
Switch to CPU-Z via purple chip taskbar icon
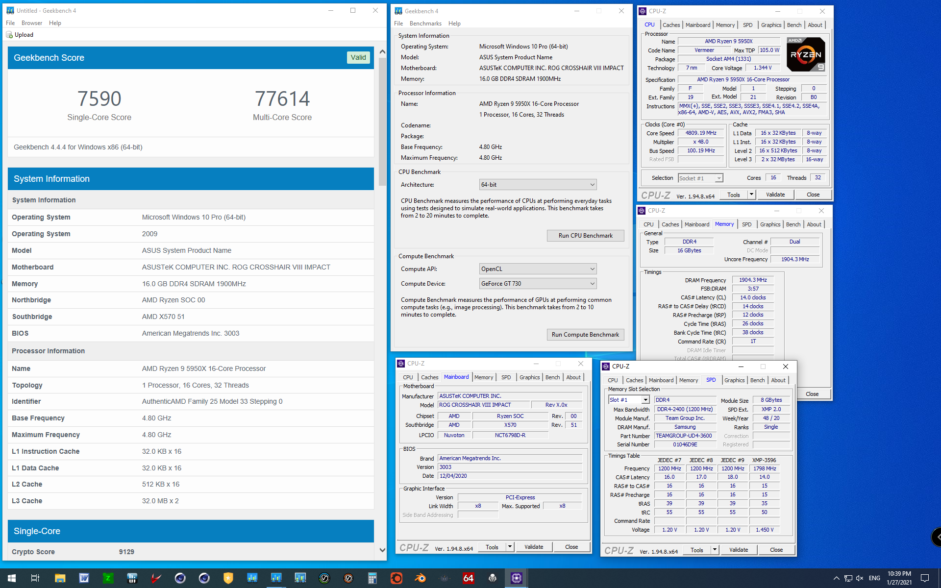(x=517, y=578)
